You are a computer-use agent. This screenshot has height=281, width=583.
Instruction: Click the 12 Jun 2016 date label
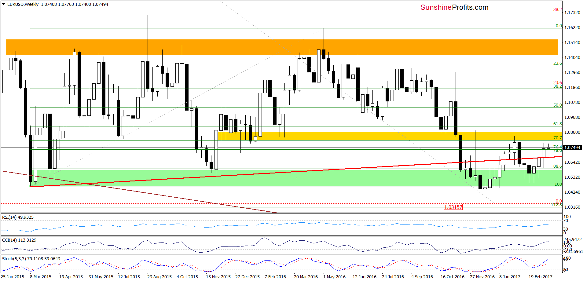point(365,277)
